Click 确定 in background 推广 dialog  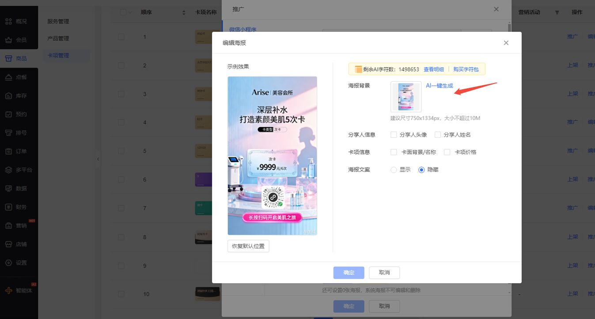pos(349,306)
